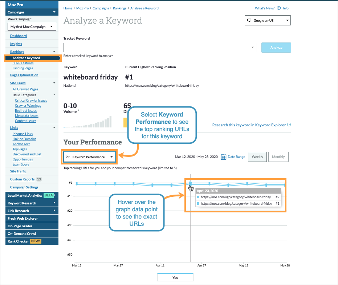The image size is (338, 285).
Task: Open Link Research menu item
Action: (x=32, y=211)
